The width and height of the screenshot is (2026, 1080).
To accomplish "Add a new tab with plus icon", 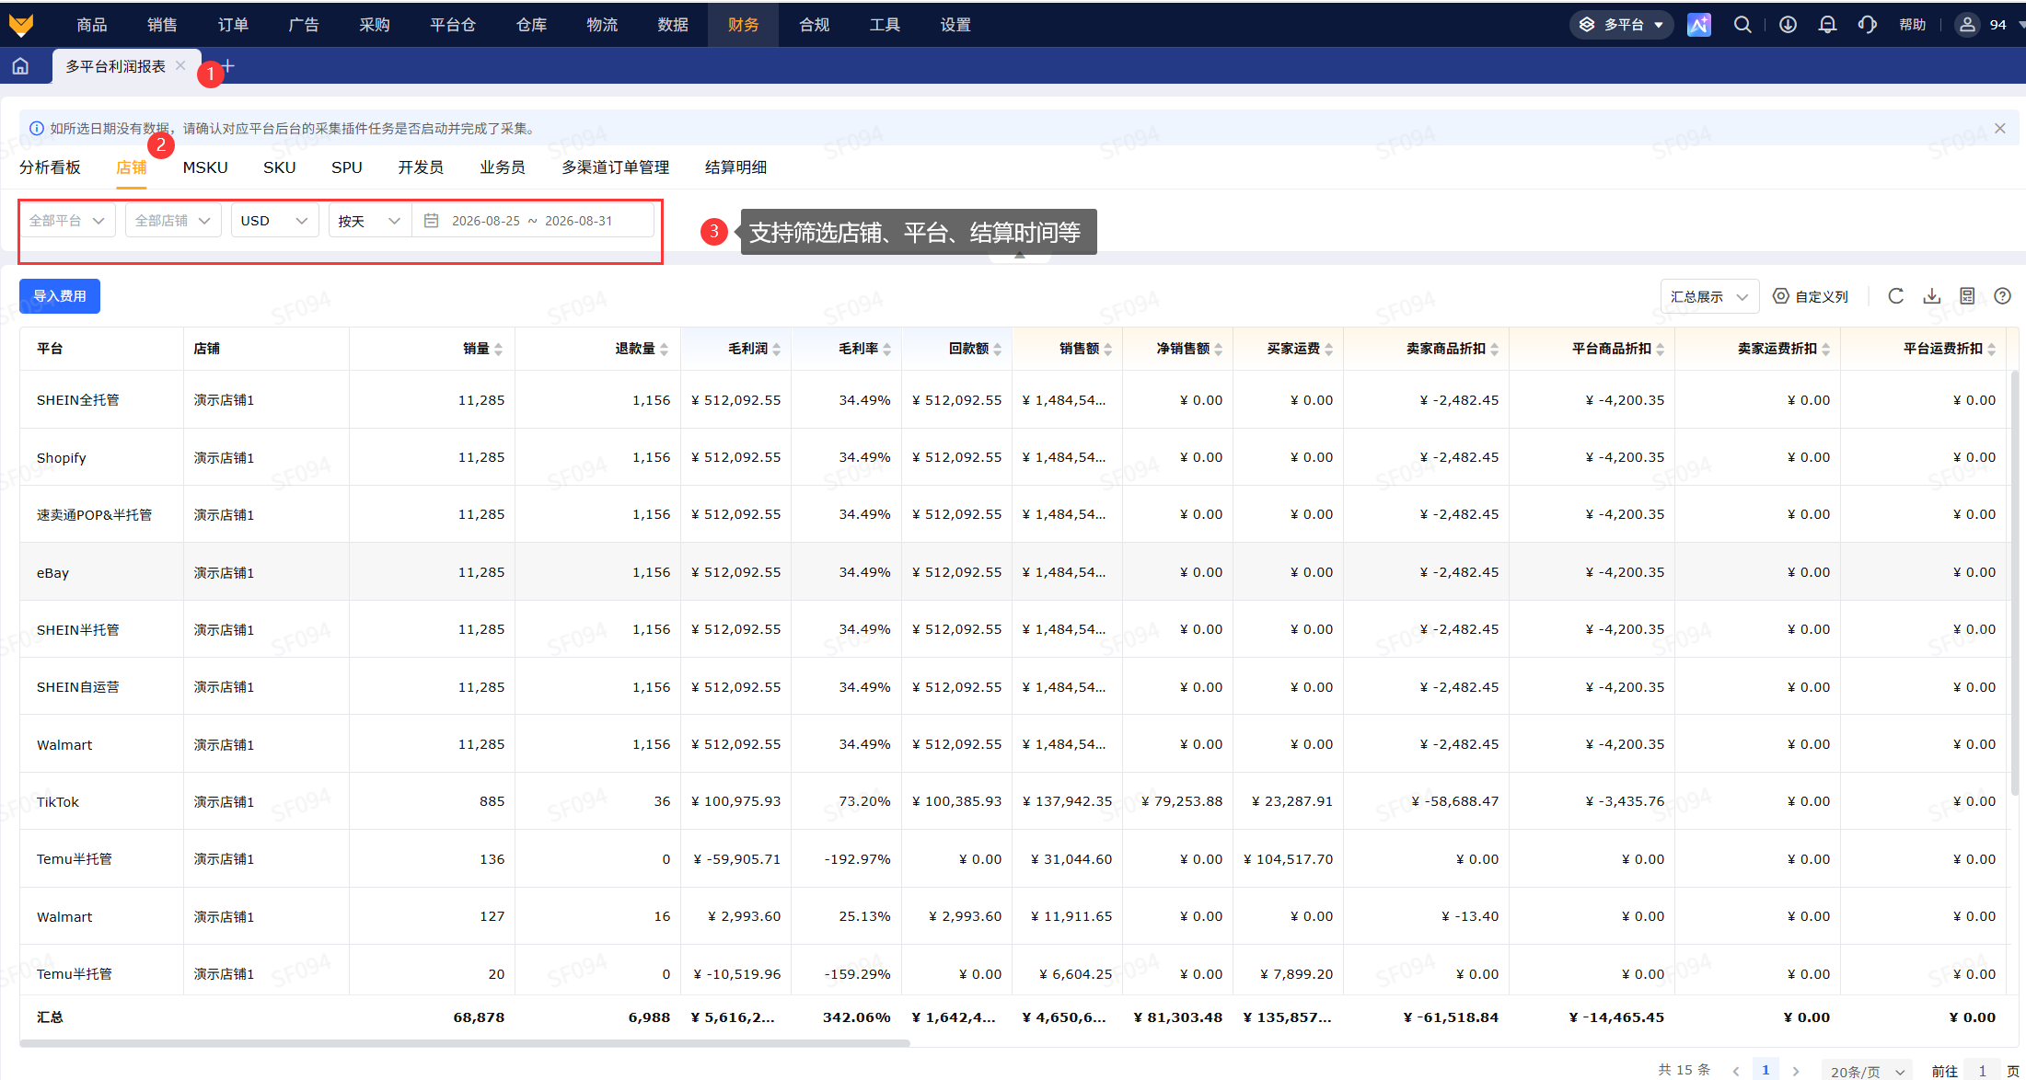I will click(x=228, y=66).
